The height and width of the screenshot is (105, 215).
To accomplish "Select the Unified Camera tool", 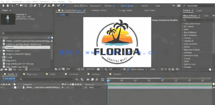I will [21, 6].
